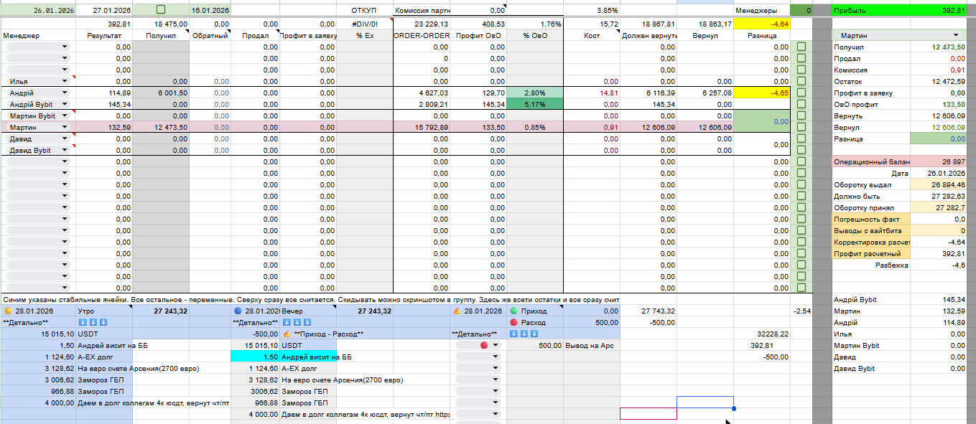The width and height of the screenshot is (976, 424).
Task: Click the pink Операционный баланс cell
Action: [x=870, y=161]
